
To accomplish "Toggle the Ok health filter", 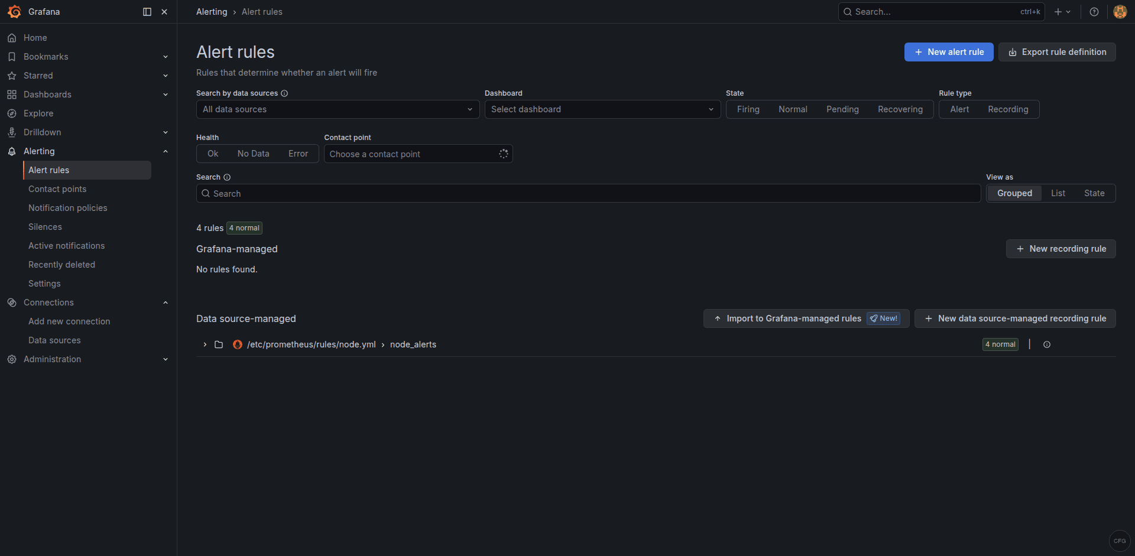I will pyautogui.click(x=212, y=154).
